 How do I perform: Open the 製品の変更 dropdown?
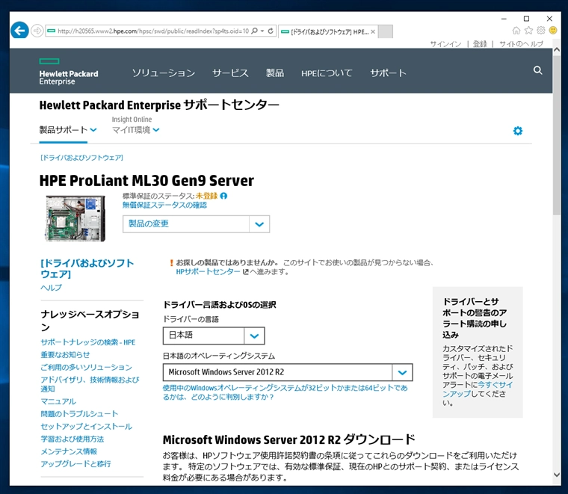tap(196, 223)
